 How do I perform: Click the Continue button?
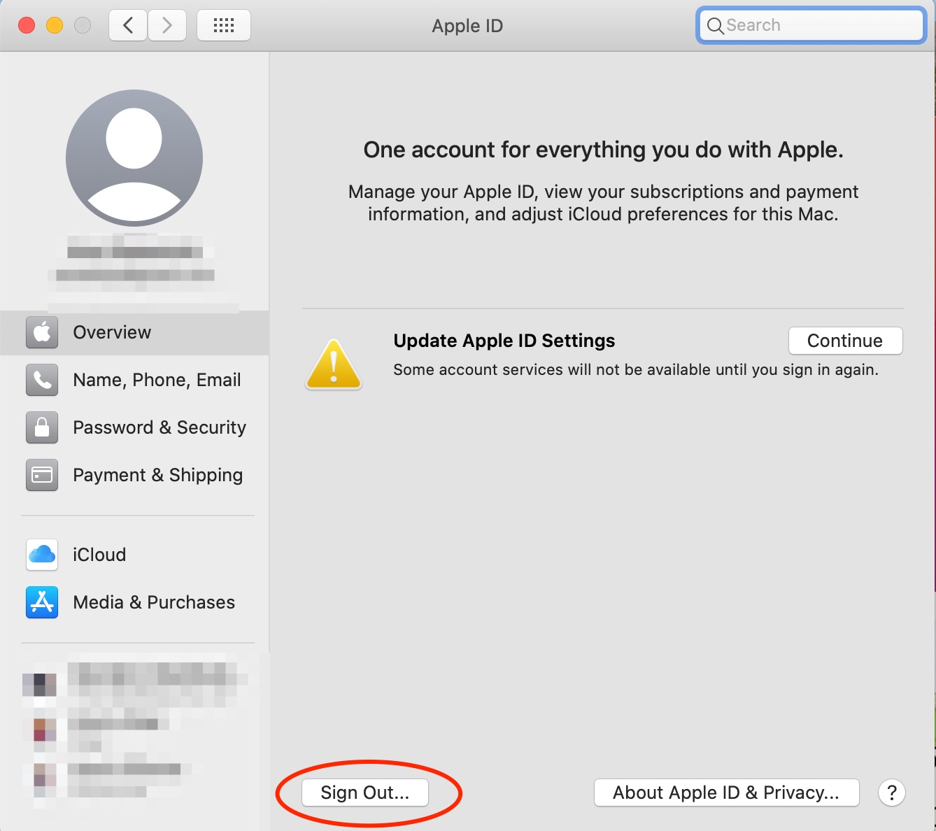(x=845, y=341)
